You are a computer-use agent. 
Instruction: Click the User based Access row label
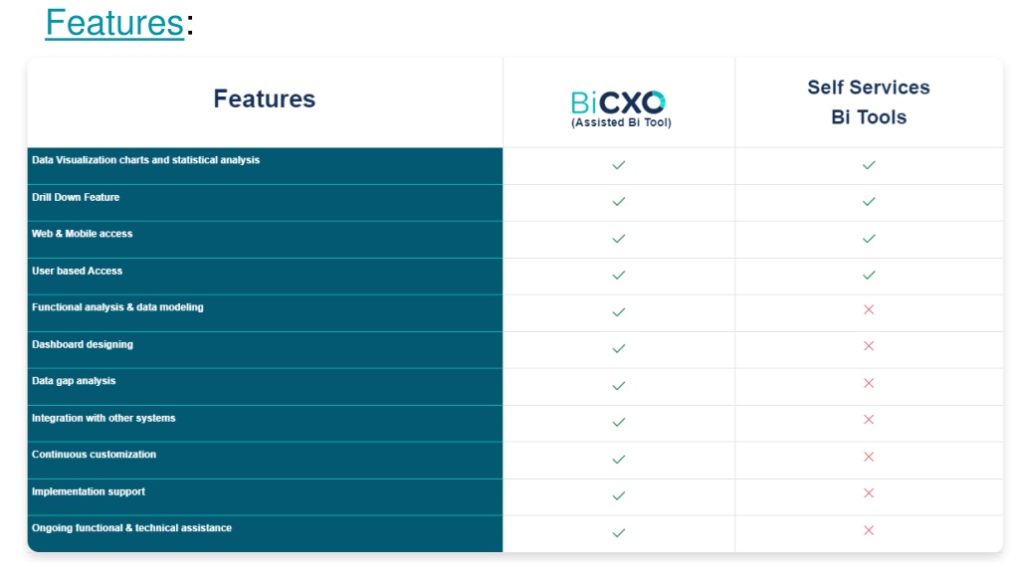point(77,271)
